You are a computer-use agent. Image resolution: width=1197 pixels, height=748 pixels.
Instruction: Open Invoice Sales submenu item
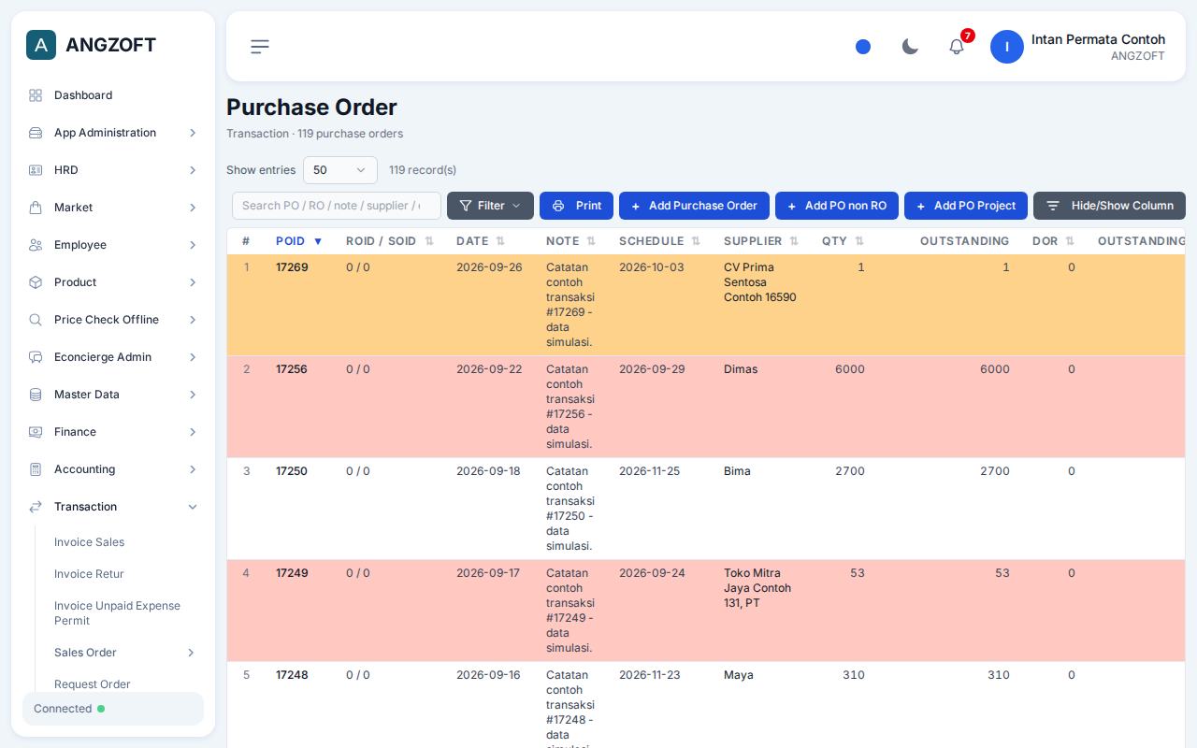(89, 542)
